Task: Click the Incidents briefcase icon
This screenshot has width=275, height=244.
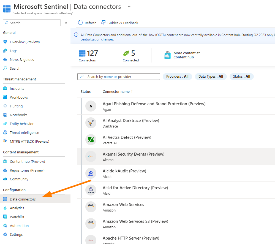Action: click(x=5, y=88)
